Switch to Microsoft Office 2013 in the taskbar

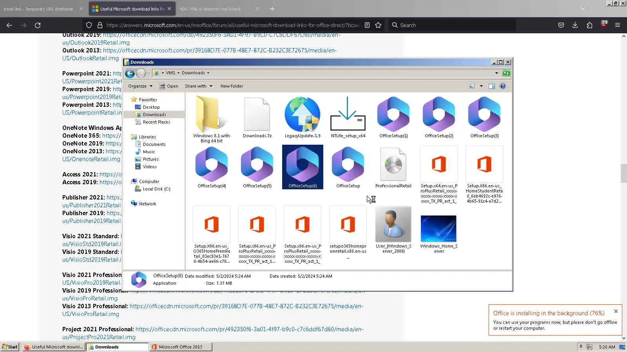(x=181, y=347)
